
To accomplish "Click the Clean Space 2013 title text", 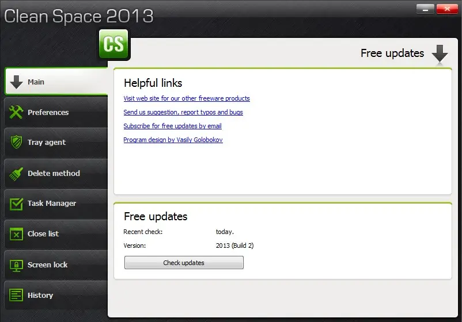I will (79, 16).
